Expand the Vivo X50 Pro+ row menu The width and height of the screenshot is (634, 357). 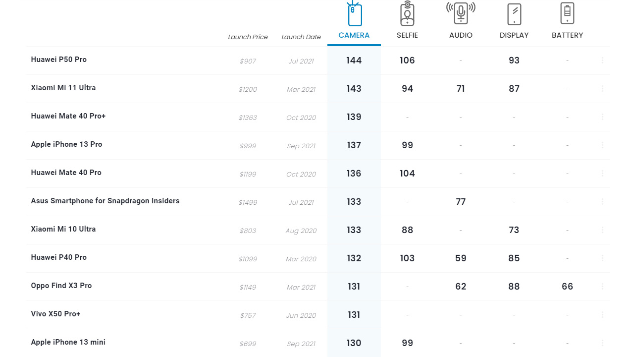click(x=602, y=315)
